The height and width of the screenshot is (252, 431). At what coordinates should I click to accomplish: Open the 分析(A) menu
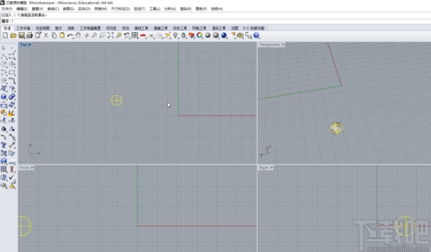[x=170, y=9]
